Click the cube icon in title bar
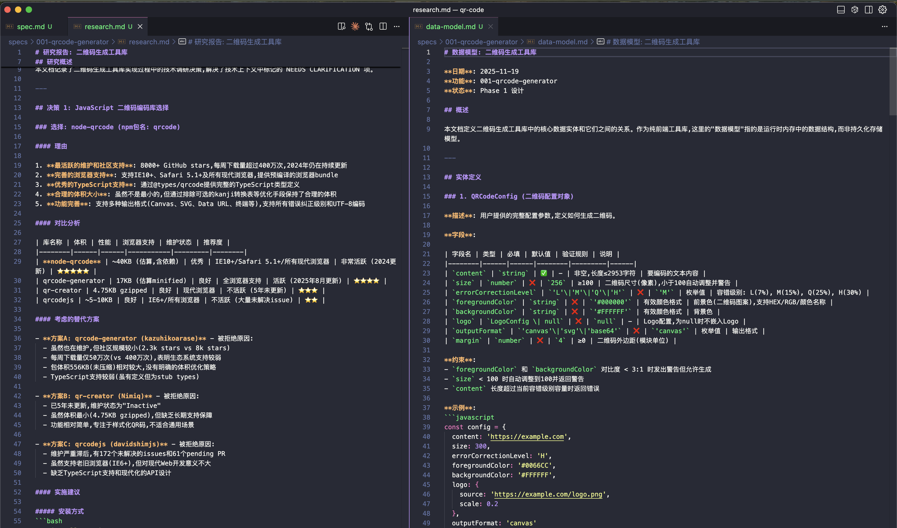This screenshot has width=897, height=528. (x=855, y=10)
